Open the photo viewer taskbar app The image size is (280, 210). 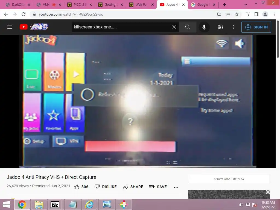pos(107,205)
